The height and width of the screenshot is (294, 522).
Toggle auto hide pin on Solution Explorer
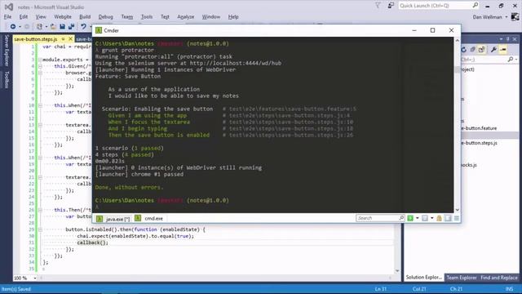(508, 39)
